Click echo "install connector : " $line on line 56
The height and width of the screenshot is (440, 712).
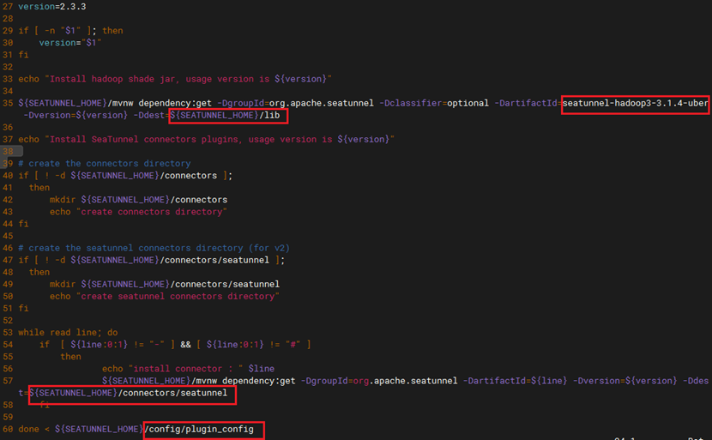click(x=189, y=369)
